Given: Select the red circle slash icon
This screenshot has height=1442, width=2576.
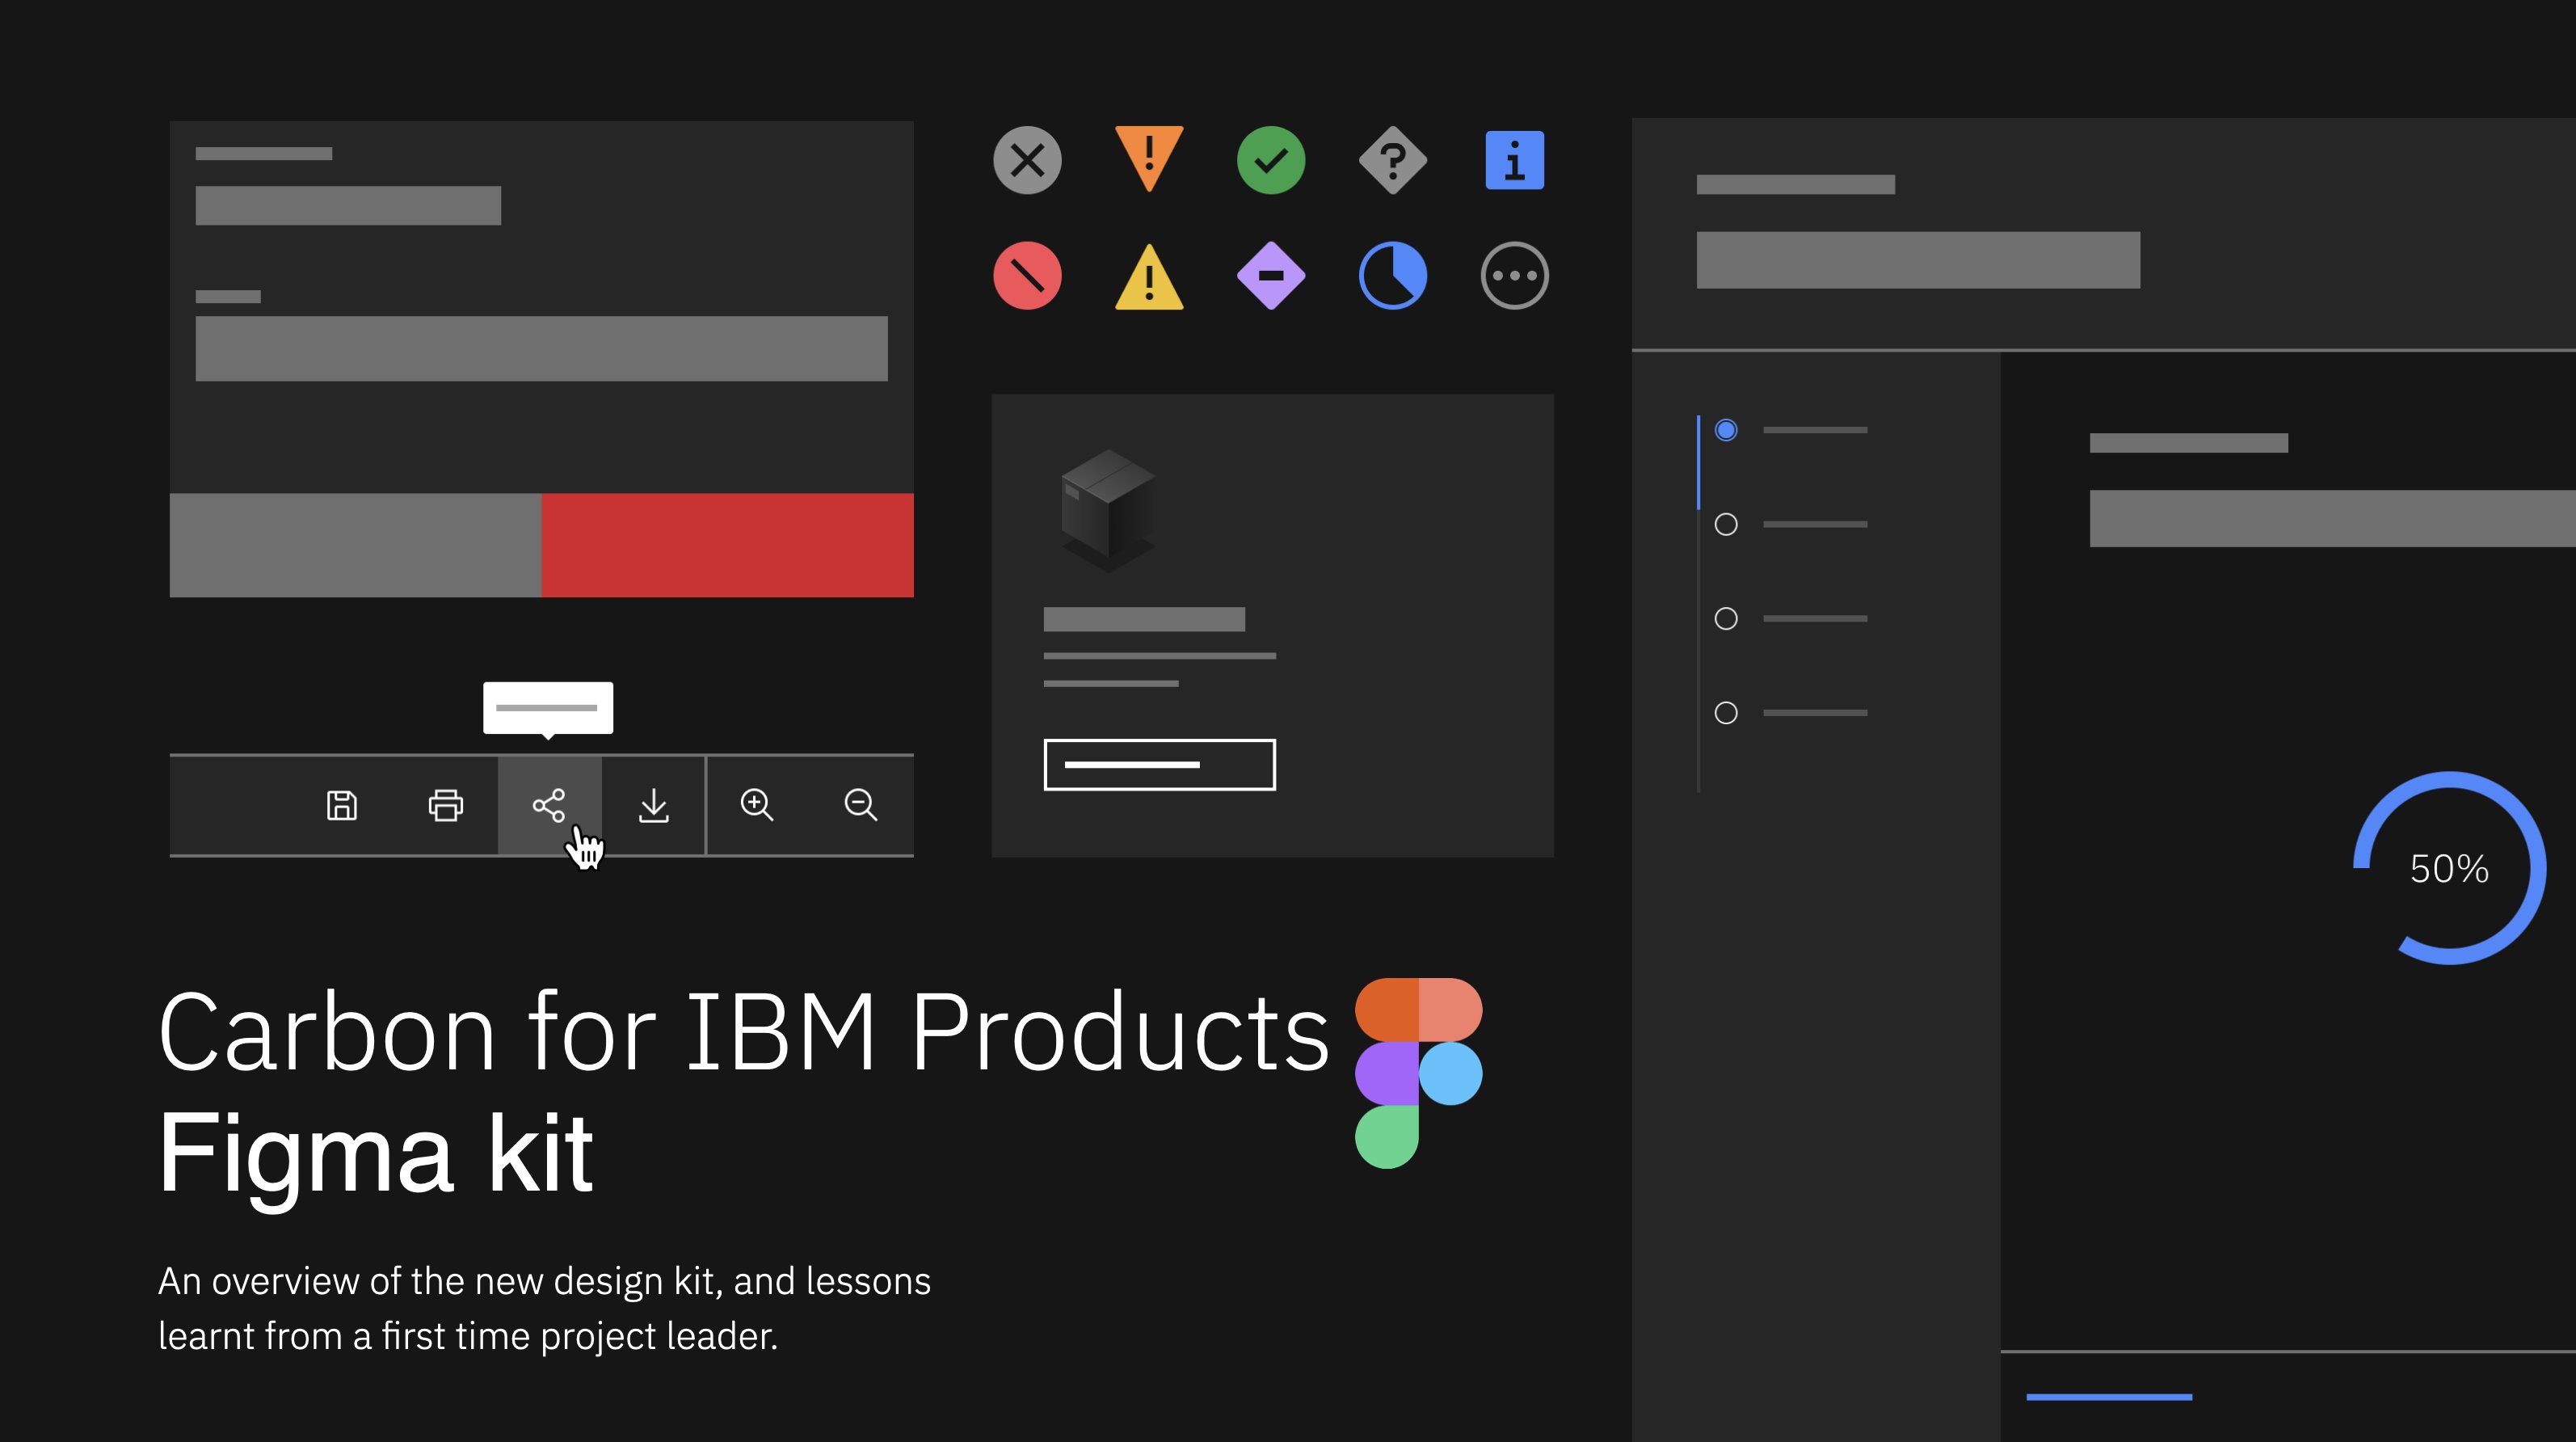Looking at the screenshot, I should pos(1027,275).
